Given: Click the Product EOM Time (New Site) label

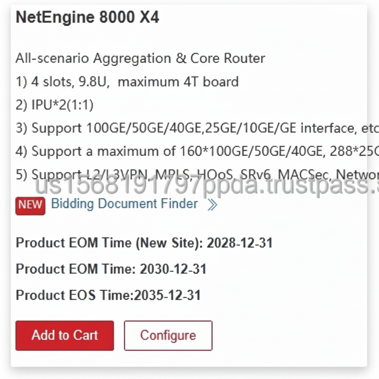Looking at the screenshot, I should (x=109, y=243).
